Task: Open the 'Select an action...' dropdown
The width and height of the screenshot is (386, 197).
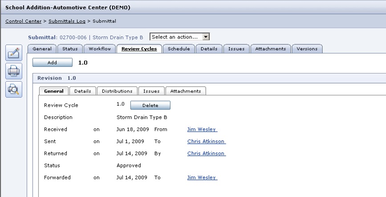Action: [179, 37]
